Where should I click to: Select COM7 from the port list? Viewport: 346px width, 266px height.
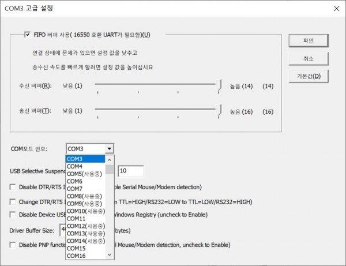[x=75, y=189]
